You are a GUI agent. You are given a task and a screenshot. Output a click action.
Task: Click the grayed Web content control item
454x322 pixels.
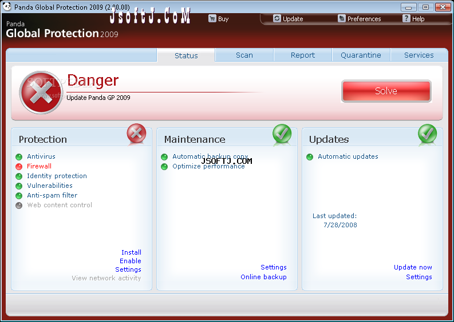[x=60, y=205]
